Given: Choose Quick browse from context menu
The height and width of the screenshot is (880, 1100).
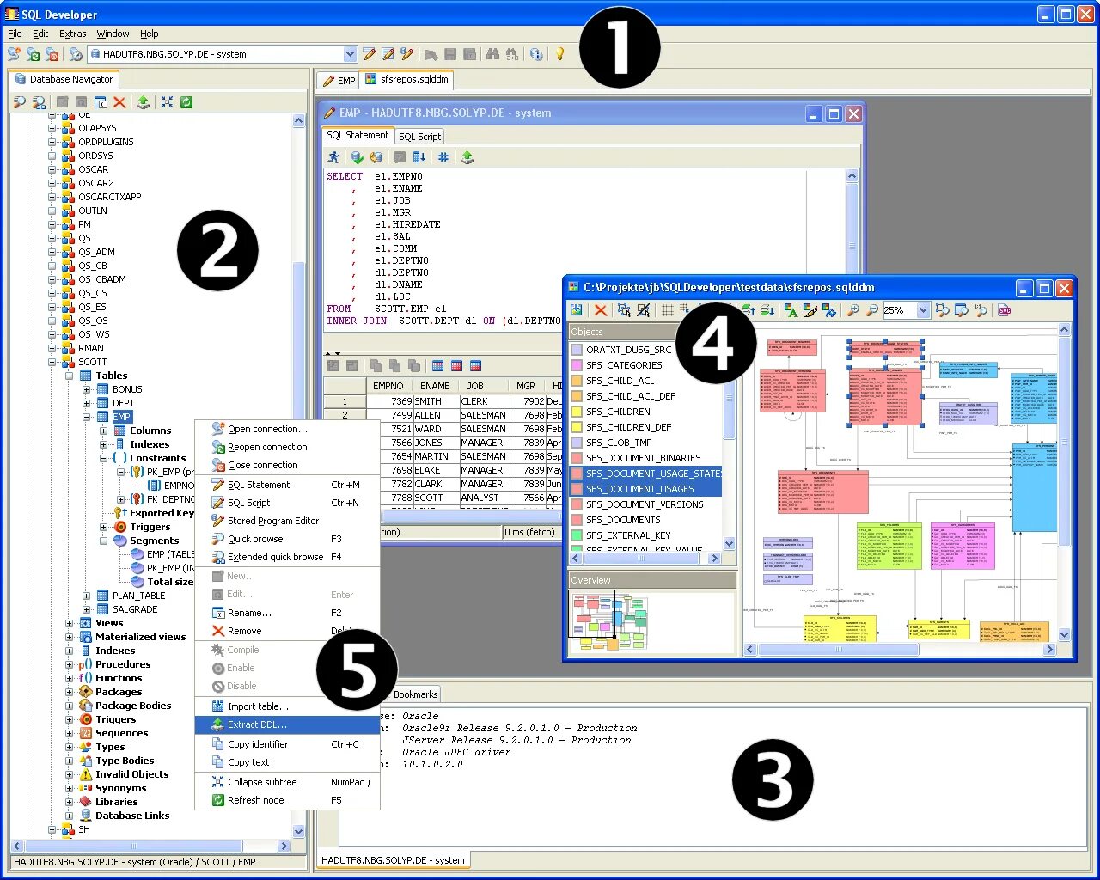Looking at the screenshot, I should [288, 539].
